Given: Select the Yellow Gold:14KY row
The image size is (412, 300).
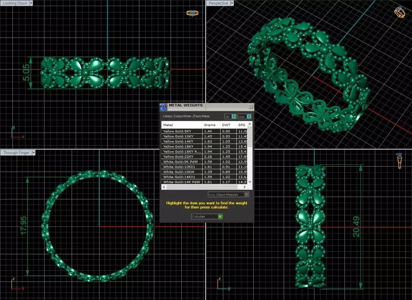Looking at the screenshot, I should coord(205,141).
